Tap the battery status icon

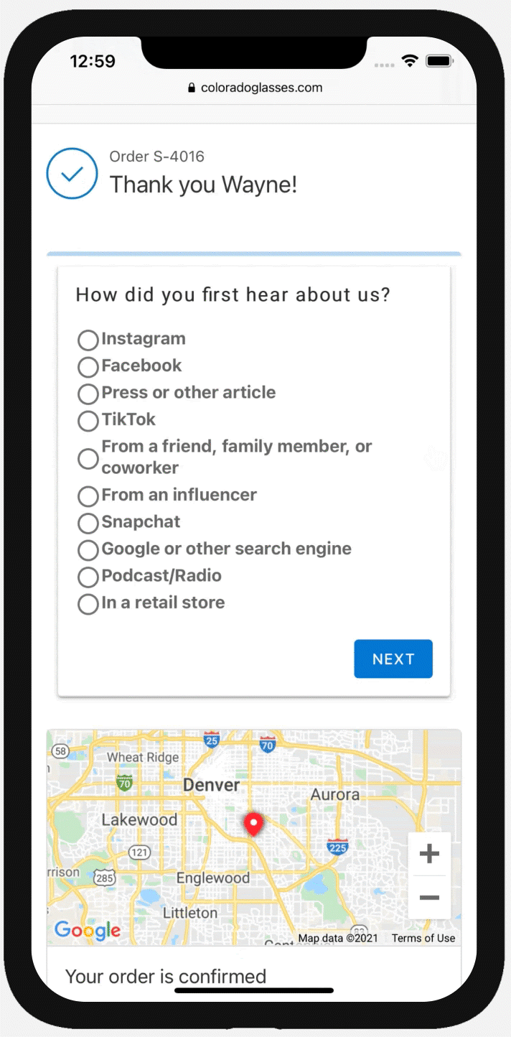click(x=439, y=62)
